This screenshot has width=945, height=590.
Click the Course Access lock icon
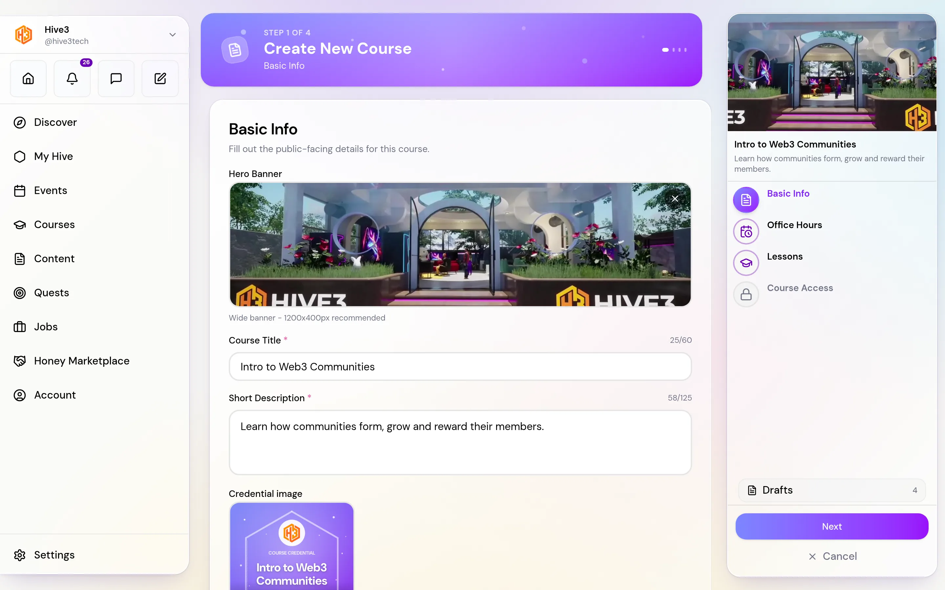point(746,294)
